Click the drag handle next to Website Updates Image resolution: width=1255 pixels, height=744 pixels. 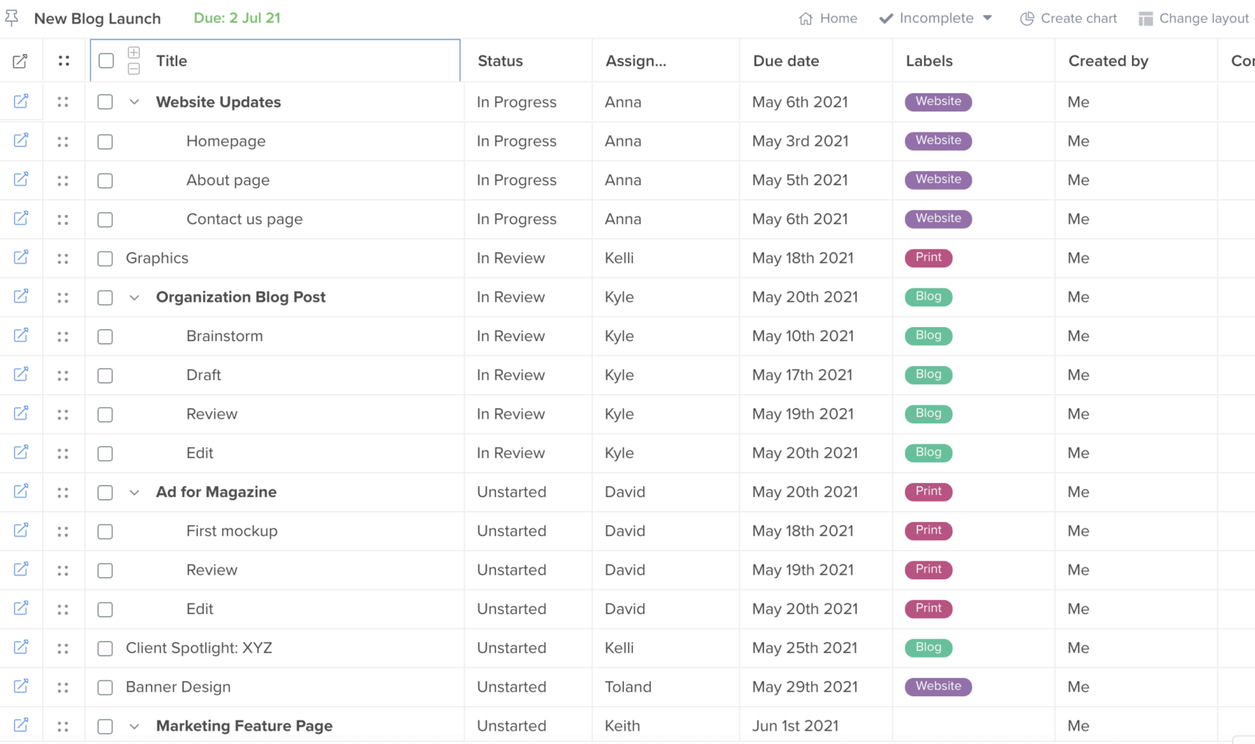point(64,101)
